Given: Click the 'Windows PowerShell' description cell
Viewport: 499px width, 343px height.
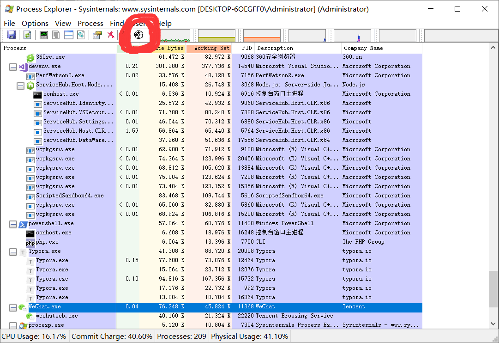Looking at the screenshot, I should point(284,223).
